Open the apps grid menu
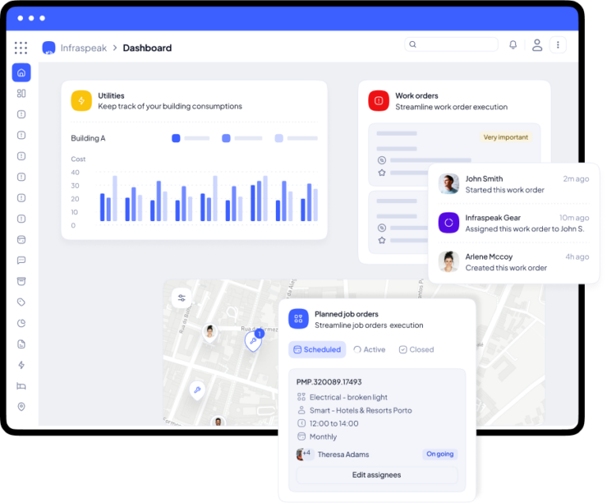Viewport: 607px width, 503px height. (21, 47)
